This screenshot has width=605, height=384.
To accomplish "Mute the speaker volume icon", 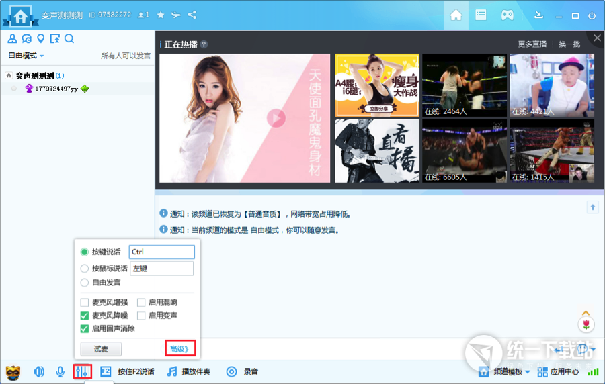I will click(39, 371).
